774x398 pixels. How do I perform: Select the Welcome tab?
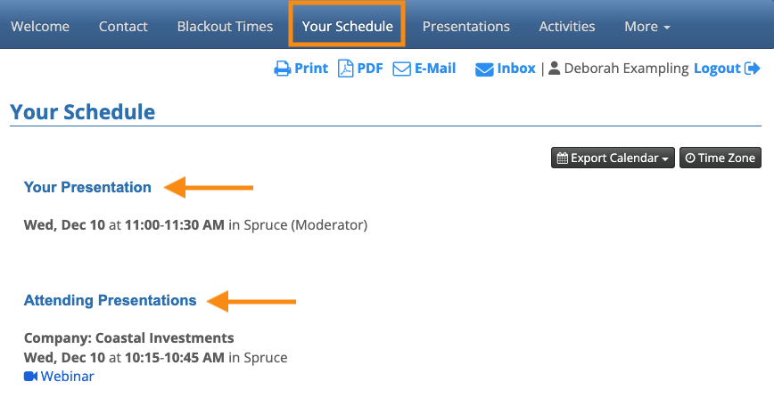pos(39,27)
